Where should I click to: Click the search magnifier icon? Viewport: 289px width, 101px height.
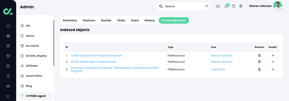click(161, 6)
